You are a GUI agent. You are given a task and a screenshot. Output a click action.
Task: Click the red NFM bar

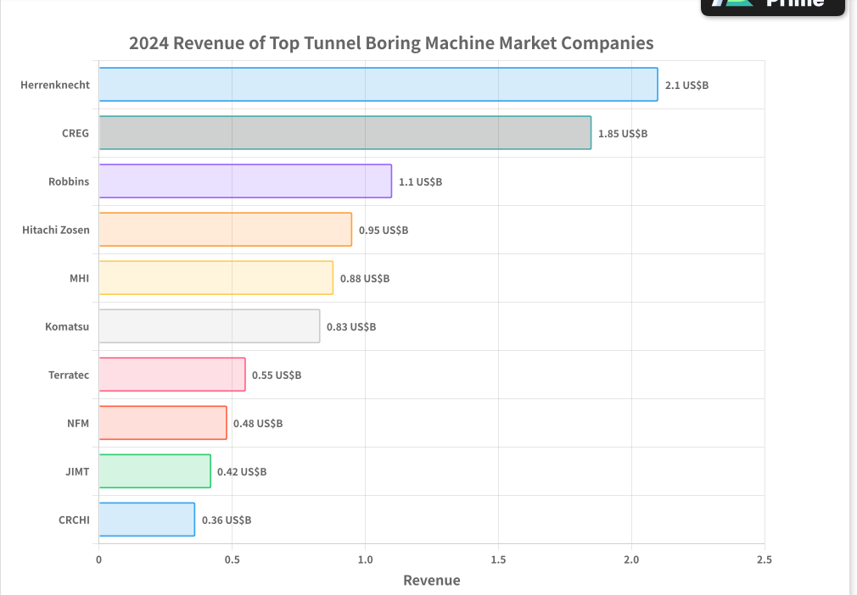coord(161,423)
